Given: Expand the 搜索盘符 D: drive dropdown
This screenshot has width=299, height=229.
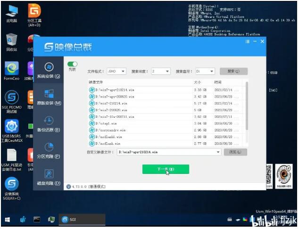Looking at the screenshot, I should [x=205, y=71].
